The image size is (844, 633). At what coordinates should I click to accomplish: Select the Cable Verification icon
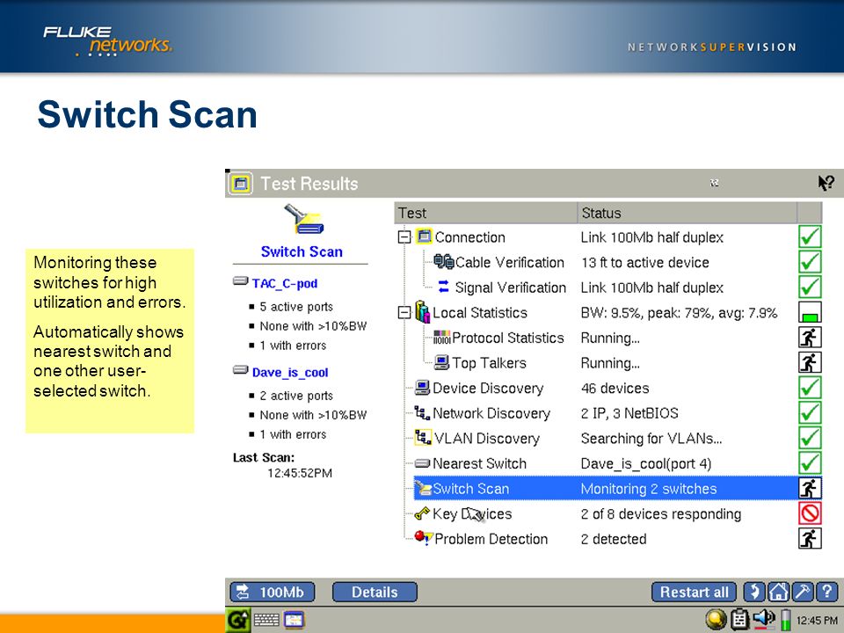click(444, 262)
